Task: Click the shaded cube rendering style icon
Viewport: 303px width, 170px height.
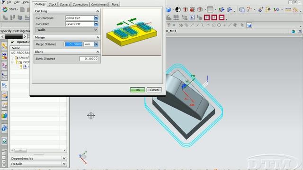Action: [169, 9]
